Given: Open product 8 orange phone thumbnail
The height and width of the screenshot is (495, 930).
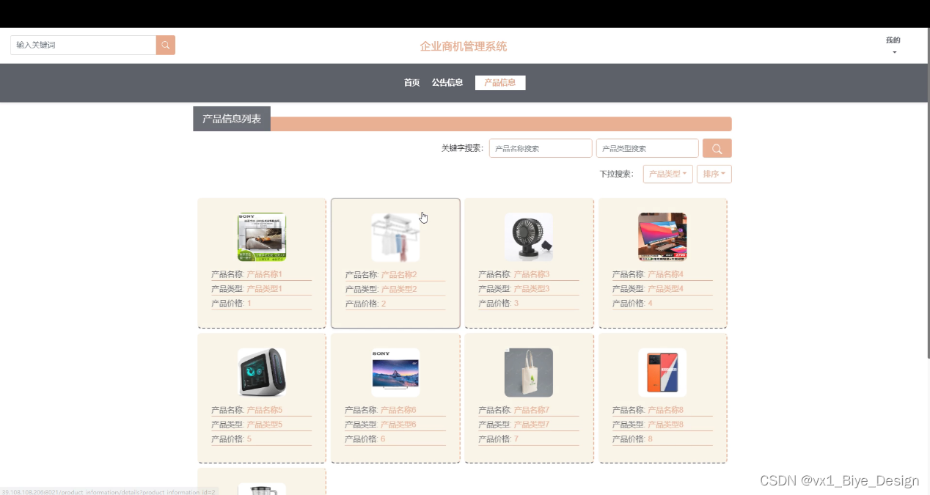Looking at the screenshot, I should click(x=662, y=373).
